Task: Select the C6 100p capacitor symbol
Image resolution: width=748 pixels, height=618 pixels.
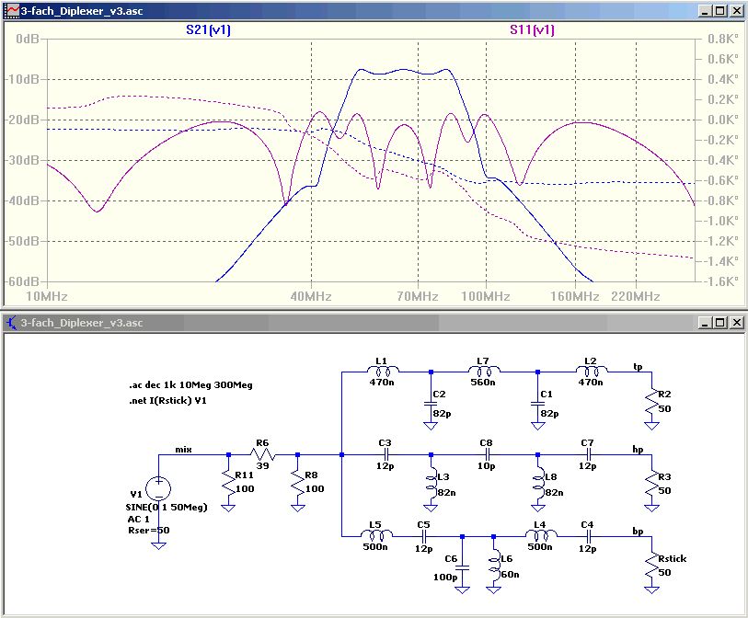Action: (463, 569)
